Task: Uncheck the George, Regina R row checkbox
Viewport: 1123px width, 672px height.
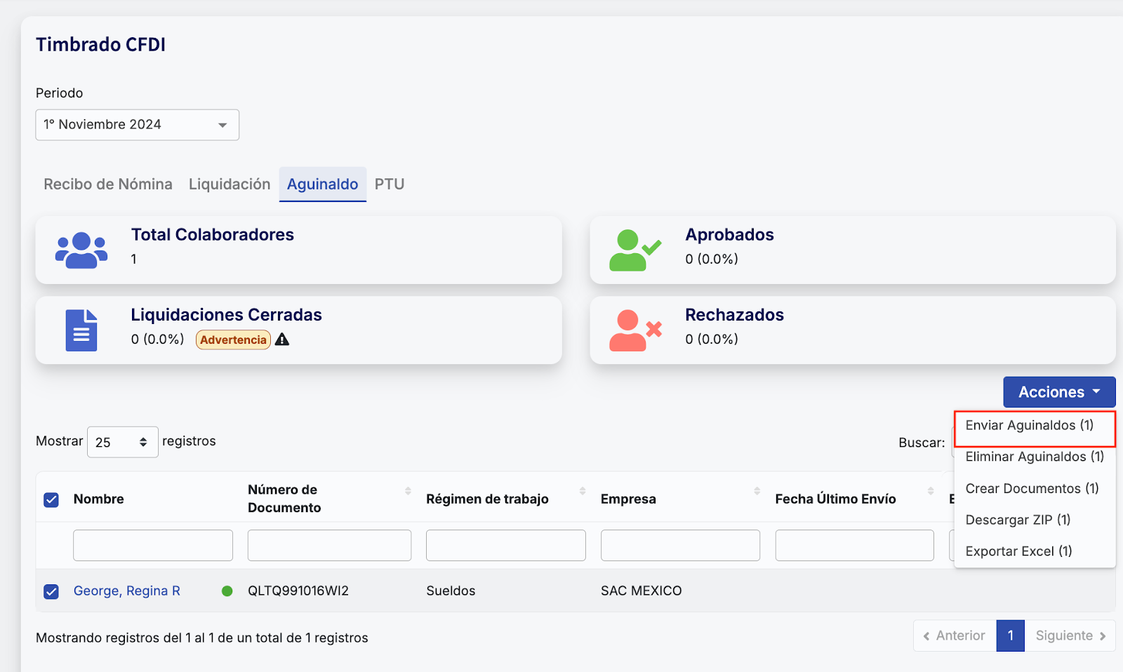Action: [x=51, y=591]
